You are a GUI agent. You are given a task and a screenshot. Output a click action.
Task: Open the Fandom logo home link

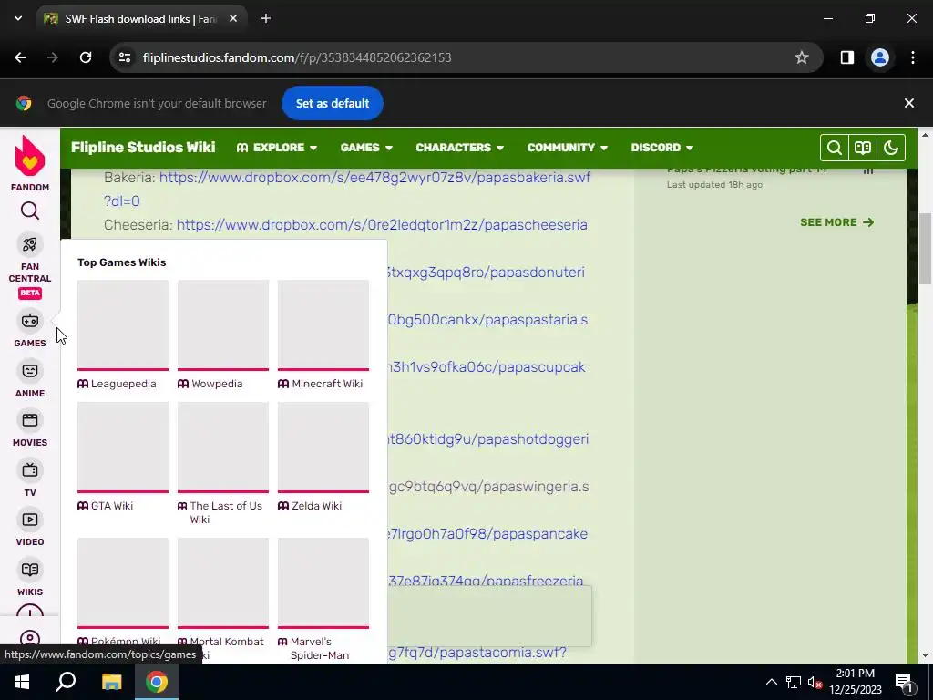click(30, 163)
